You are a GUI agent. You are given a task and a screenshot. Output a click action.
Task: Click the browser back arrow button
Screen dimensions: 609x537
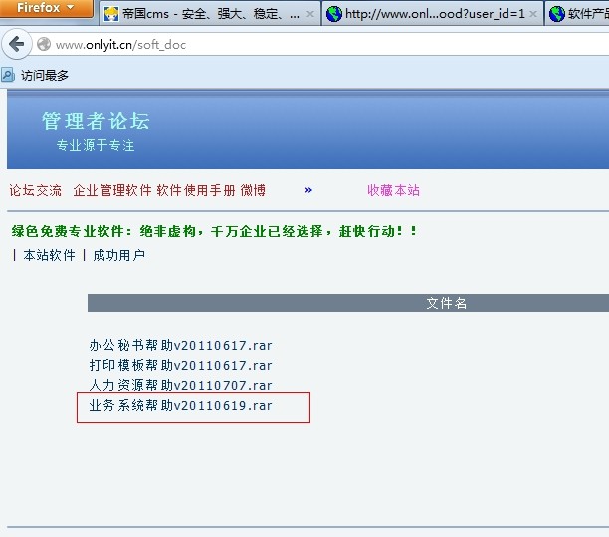16,45
